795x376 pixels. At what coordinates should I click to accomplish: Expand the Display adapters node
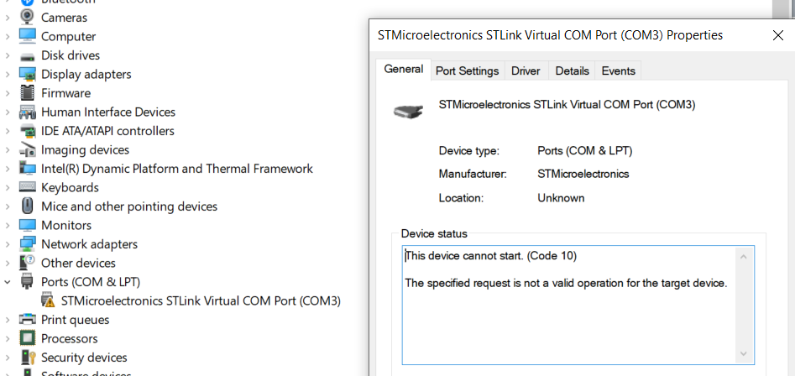7,74
